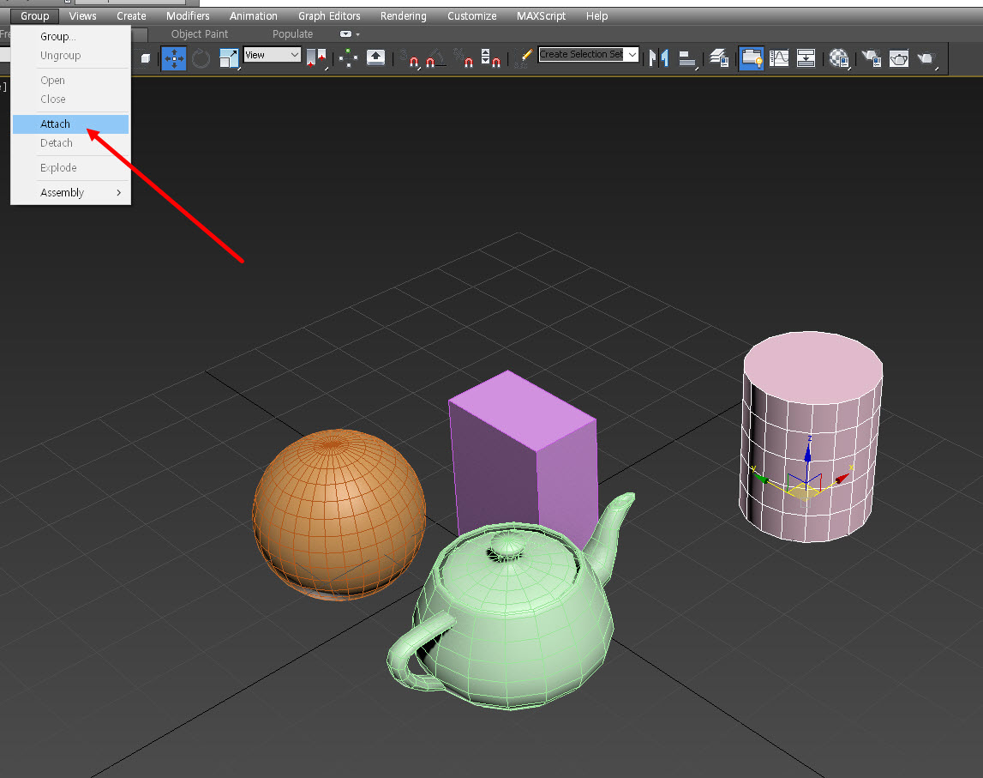Open the Group menu
The width and height of the screenshot is (983, 778).
click(34, 15)
